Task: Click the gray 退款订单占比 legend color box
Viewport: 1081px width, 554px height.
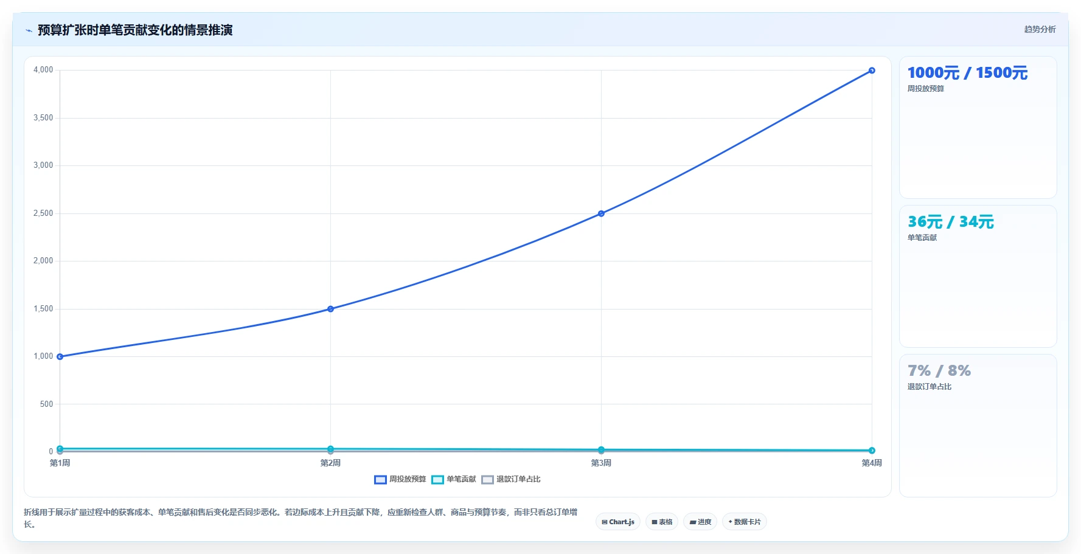Action: point(487,480)
